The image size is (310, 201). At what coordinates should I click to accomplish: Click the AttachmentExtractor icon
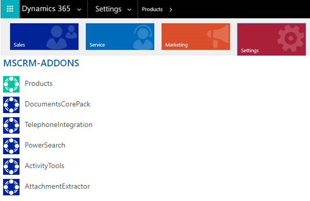point(11,187)
